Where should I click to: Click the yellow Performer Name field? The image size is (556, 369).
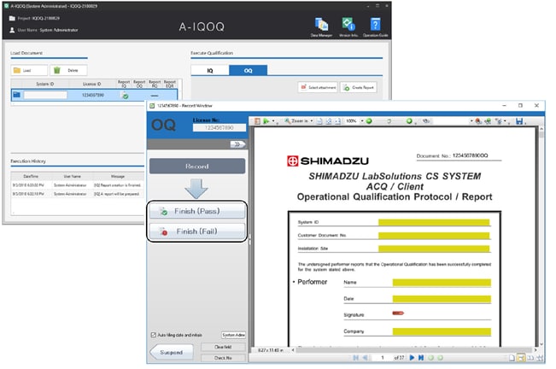442,282
